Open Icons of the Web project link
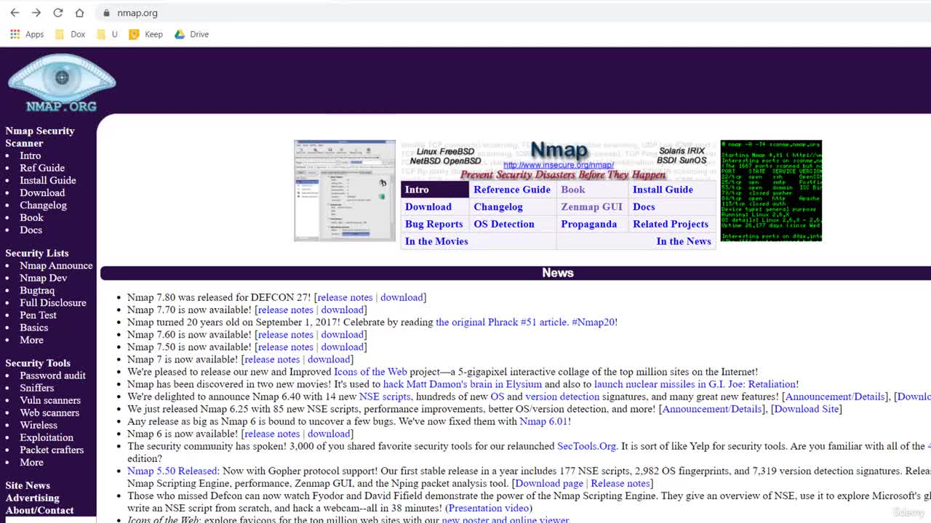The height and width of the screenshot is (523, 931). pyautogui.click(x=370, y=371)
